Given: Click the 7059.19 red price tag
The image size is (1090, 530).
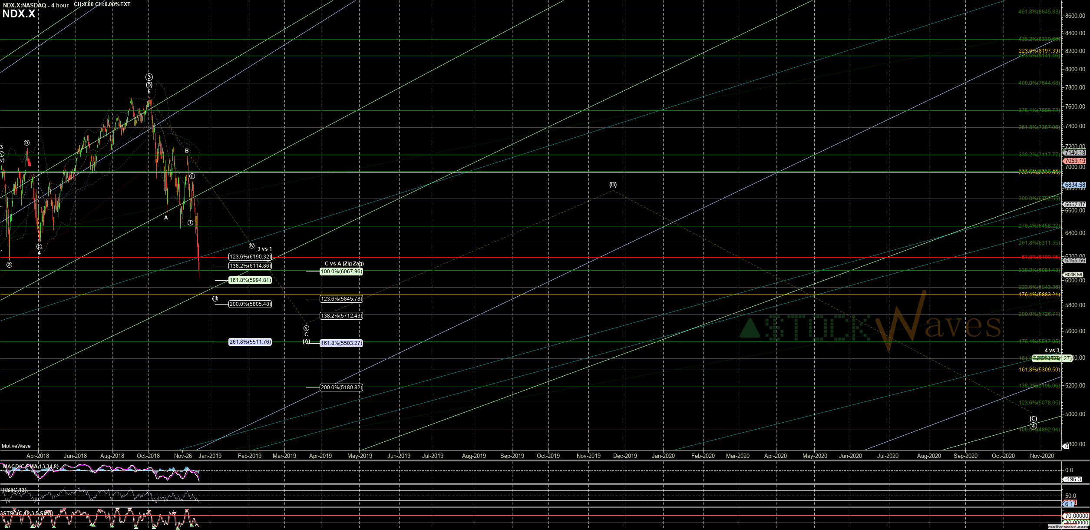Looking at the screenshot, I should 1075,161.
